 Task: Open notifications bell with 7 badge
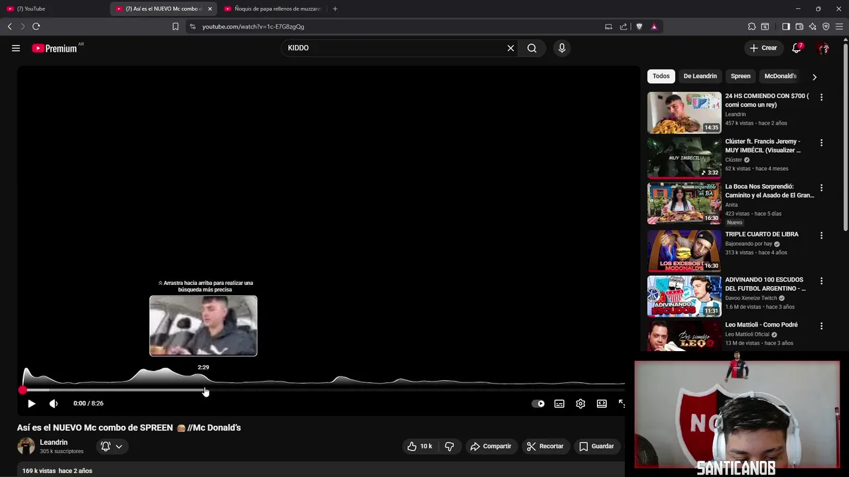pos(797,48)
